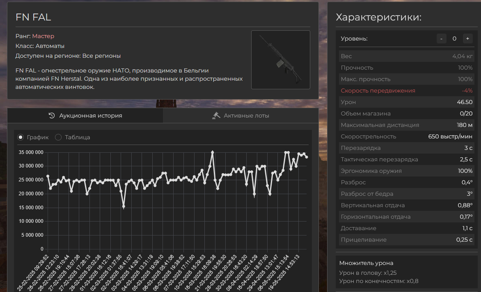Click Скорость передвижения row
The width and height of the screenshot is (481, 292).
pyautogui.click(x=406, y=91)
